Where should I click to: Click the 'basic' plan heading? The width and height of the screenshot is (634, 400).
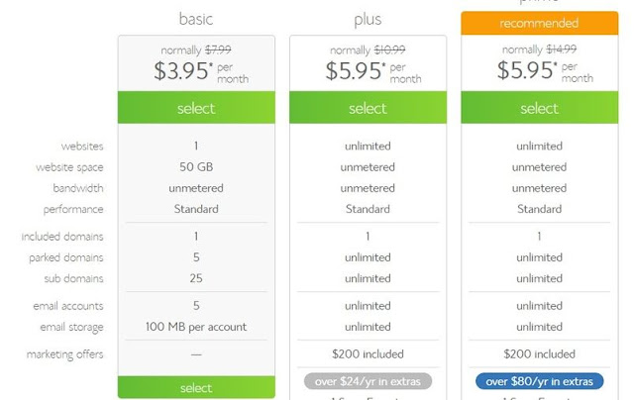point(196,19)
